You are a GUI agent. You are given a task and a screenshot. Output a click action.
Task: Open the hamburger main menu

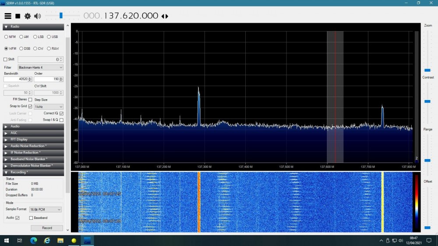pos(8,16)
